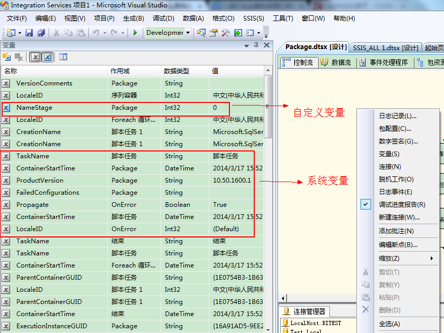The width and height of the screenshot is (444, 333).
Task: Click the Variables list scroll-up arrow
Action: (268, 70)
